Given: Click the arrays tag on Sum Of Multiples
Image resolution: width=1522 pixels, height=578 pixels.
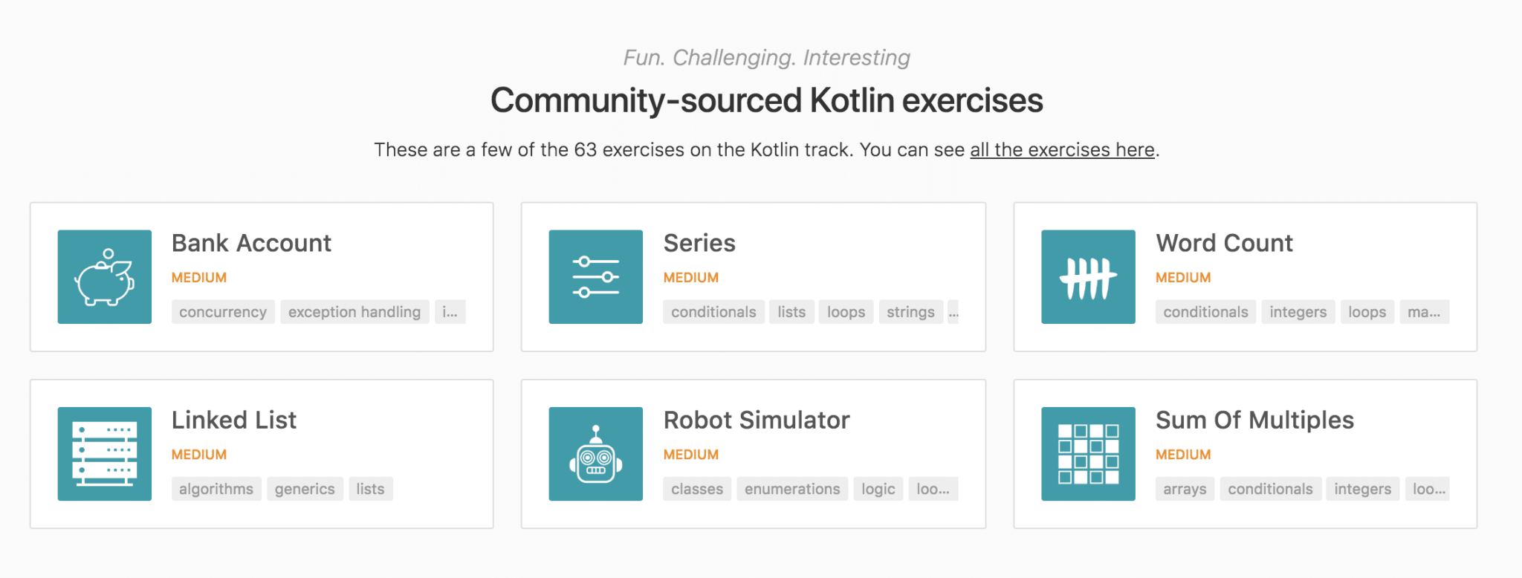Looking at the screenshot, I should (1185, 488).
